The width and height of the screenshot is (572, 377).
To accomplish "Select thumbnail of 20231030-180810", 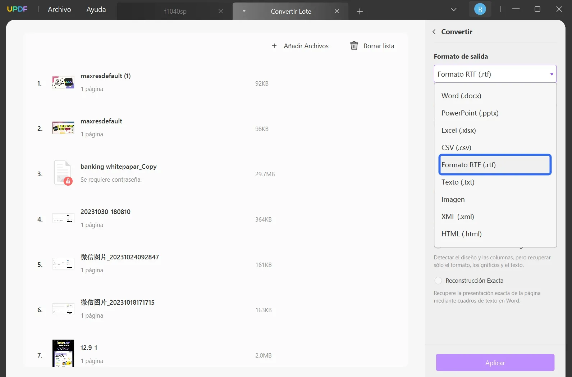I will click(x=63, y=218).
